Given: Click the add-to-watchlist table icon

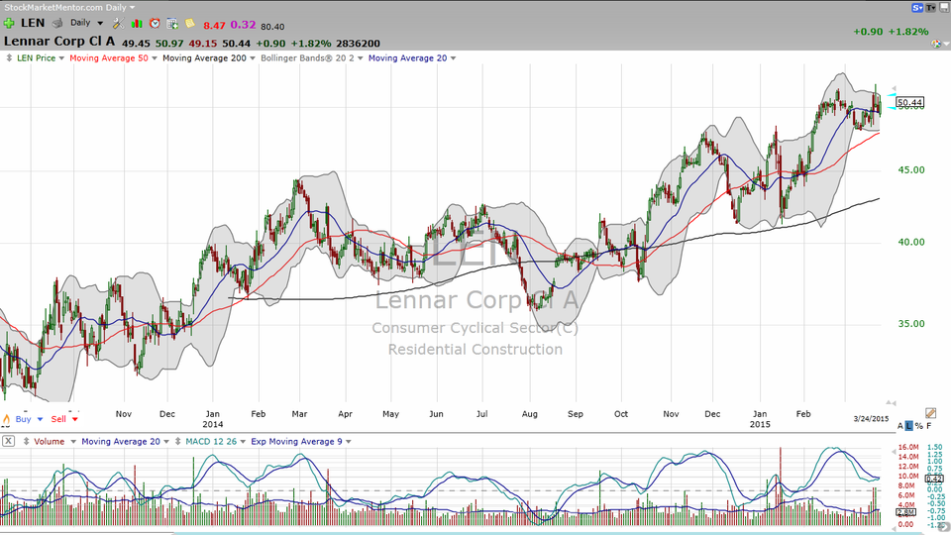Looking at the screenshot, I should [172, 24].
